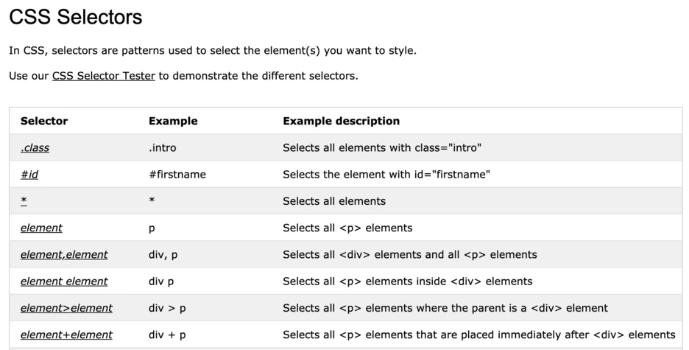Open the element selector link
689x350 pixels.
(x=41, y=228)
